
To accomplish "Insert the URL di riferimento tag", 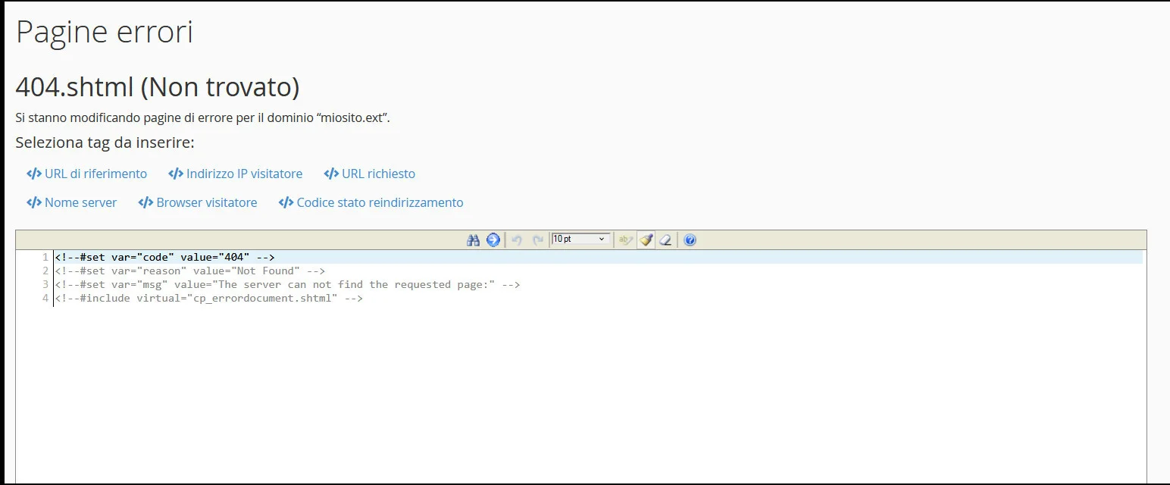I will (x=86, y=174).
